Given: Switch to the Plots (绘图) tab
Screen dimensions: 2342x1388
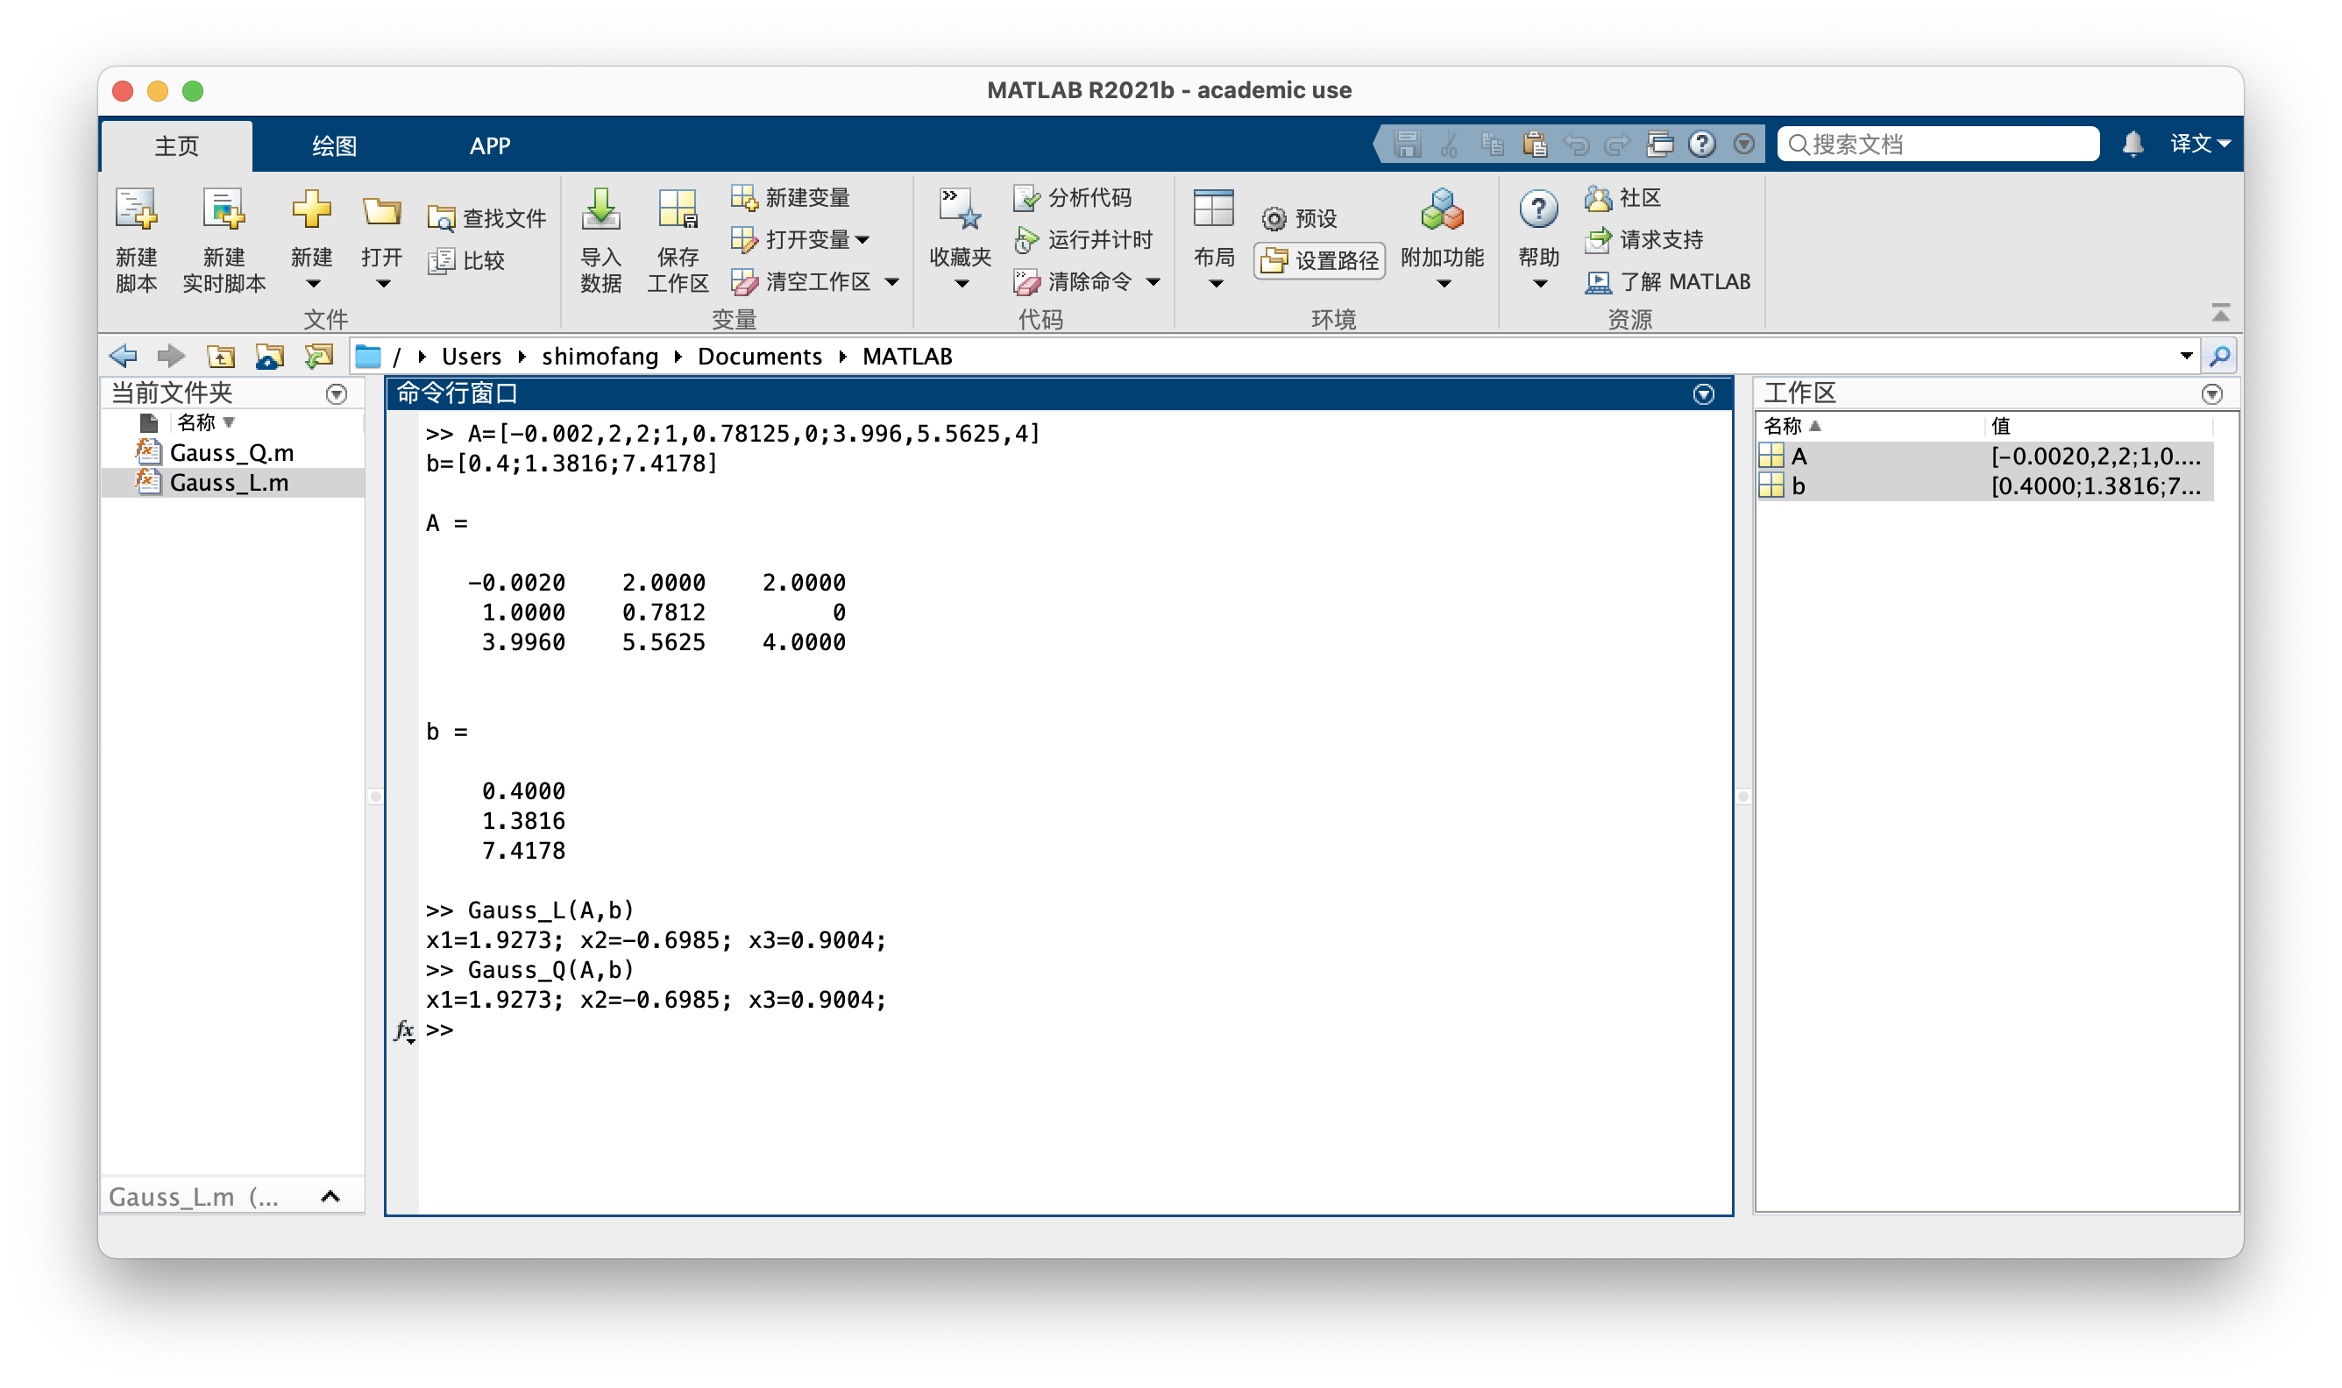Looking at the screenshot, I should click(x=334, y=146).
